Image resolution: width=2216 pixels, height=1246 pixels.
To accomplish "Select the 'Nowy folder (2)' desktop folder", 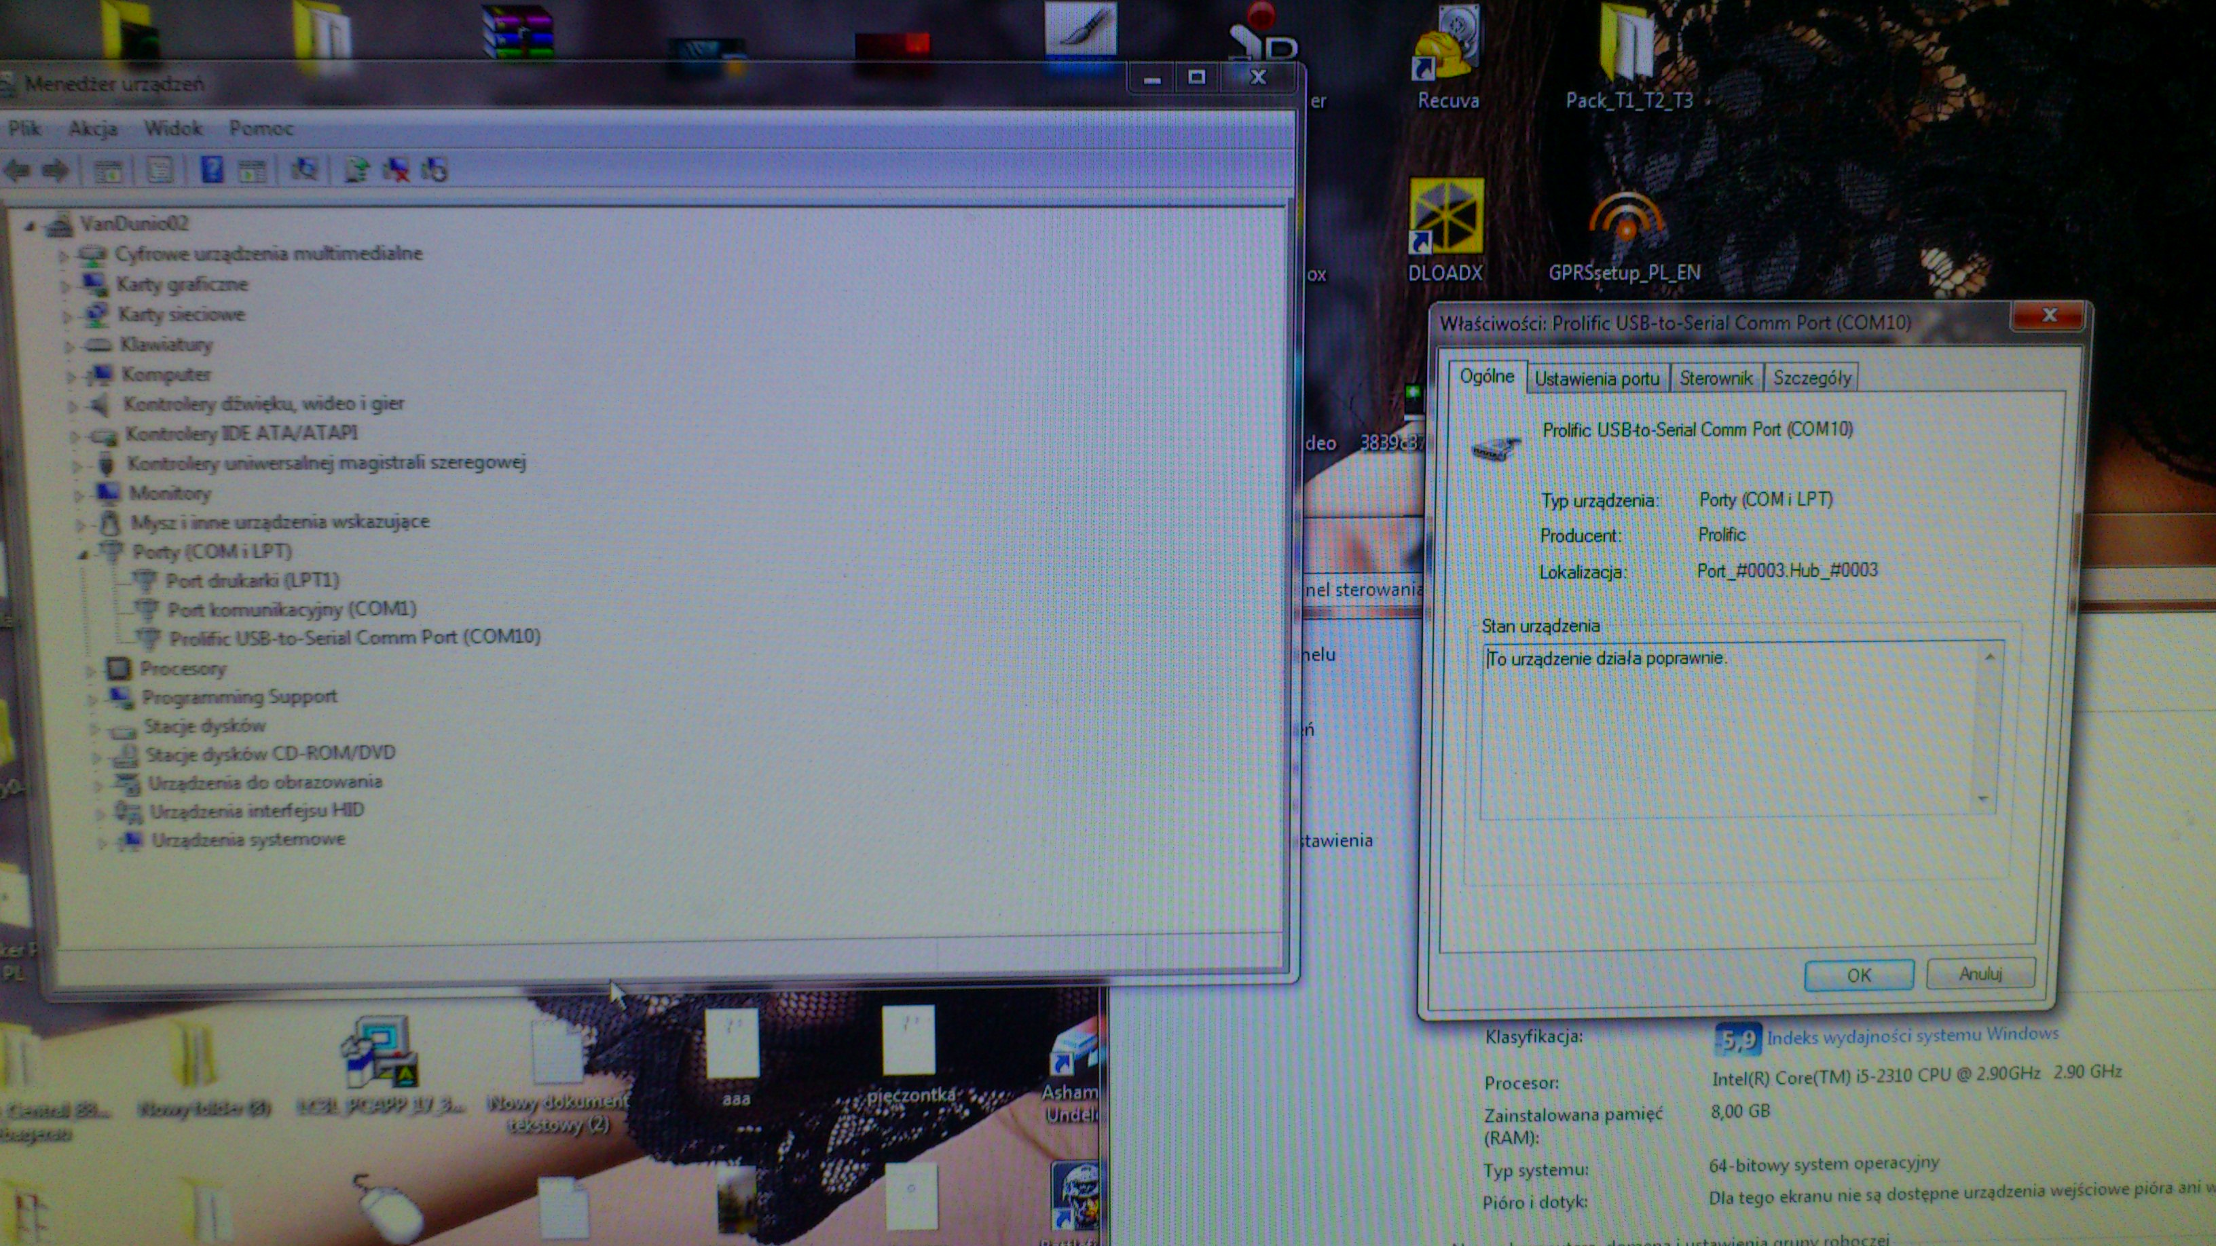I will 204,1071.
